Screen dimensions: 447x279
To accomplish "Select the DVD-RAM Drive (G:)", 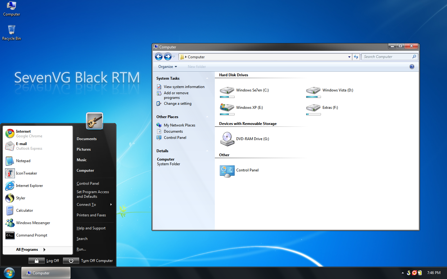I will [245, 139].
